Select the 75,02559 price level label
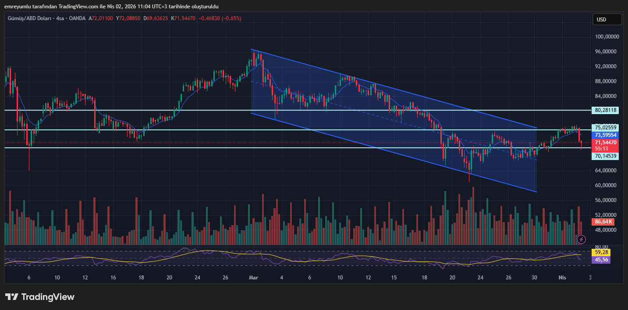This screenshot has height=310, width=628. pos(607,128)
